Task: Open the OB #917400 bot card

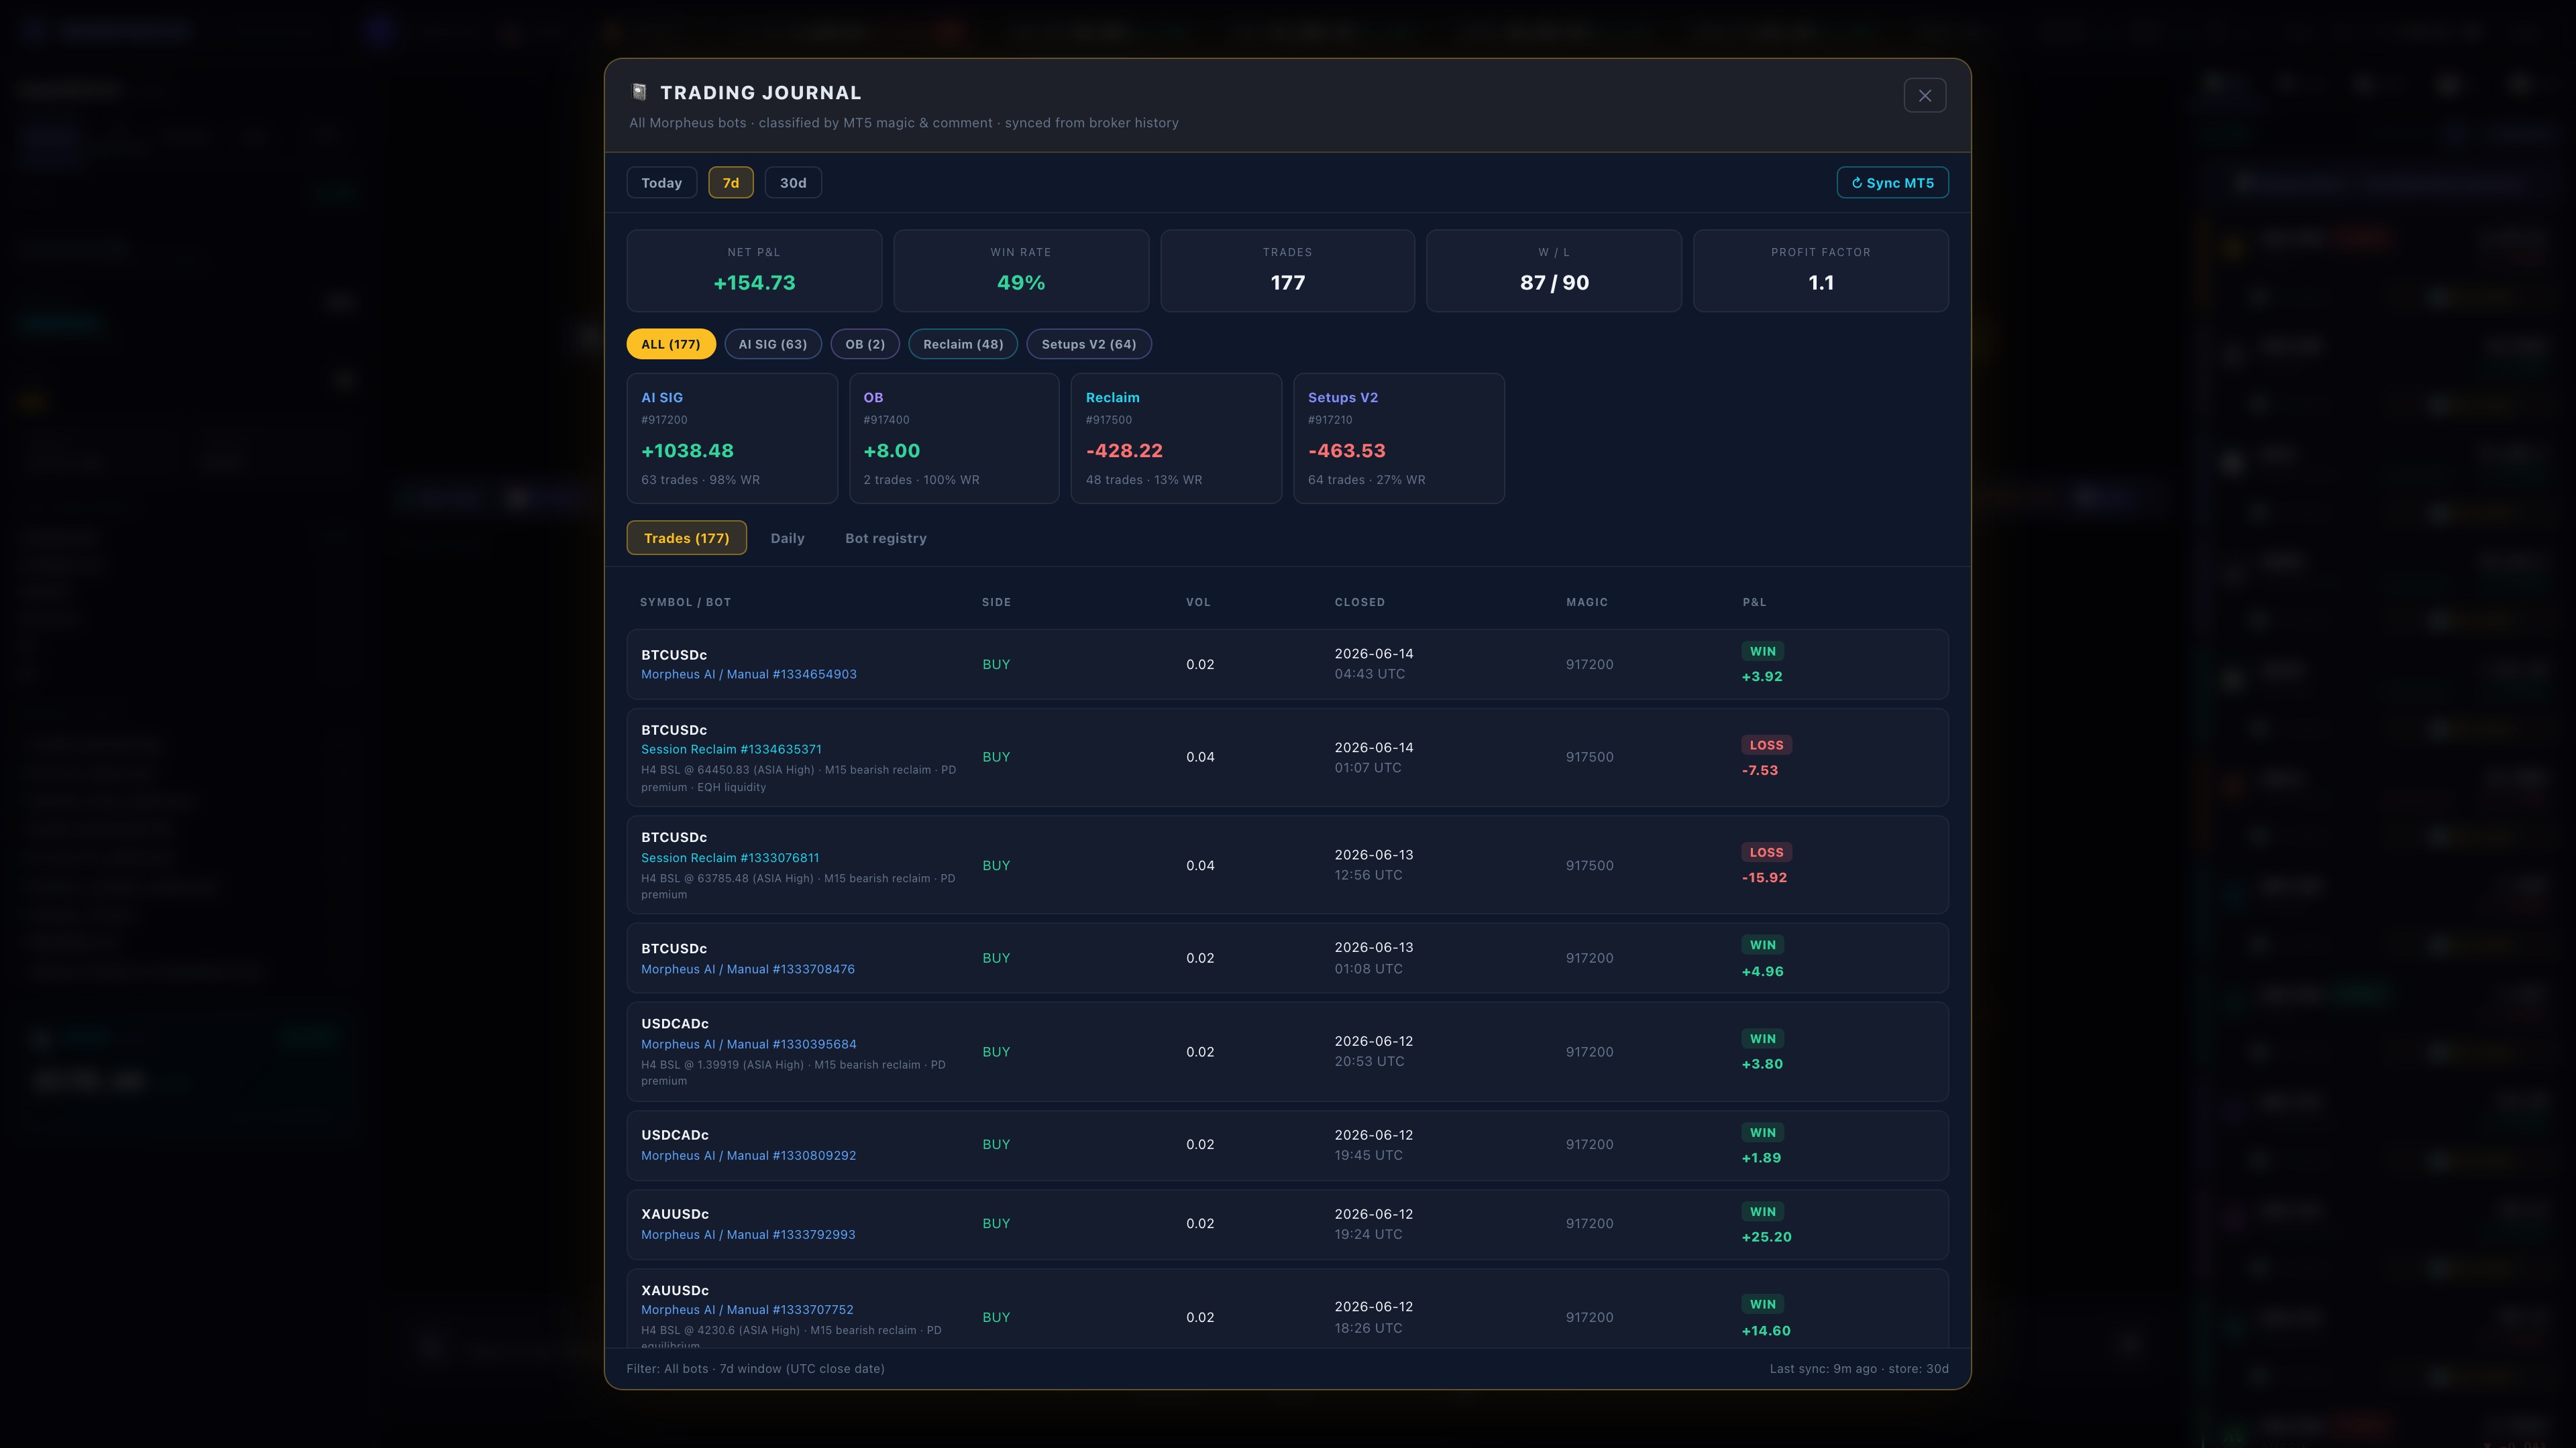Action: pyautogui.click(x=954, y=438)
